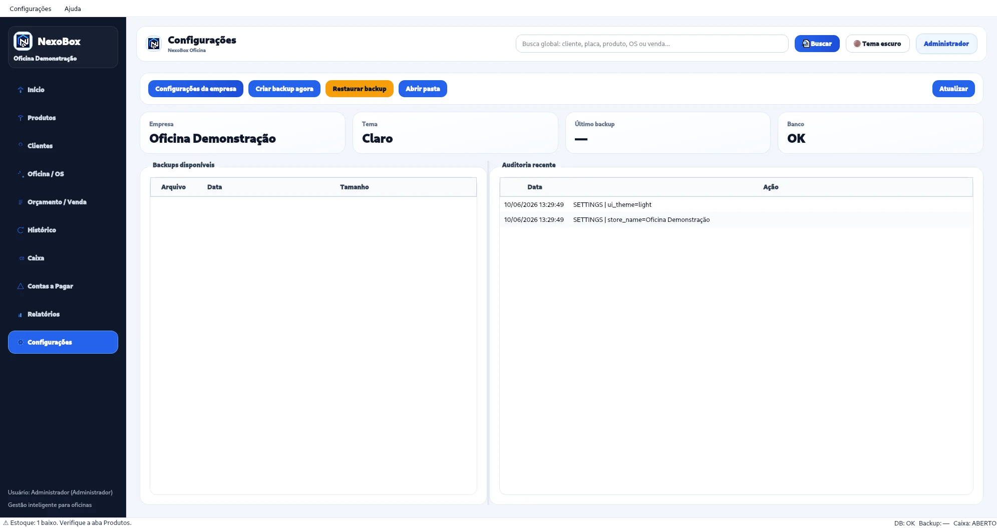Switch to Orçamento / Venda

(x=63, y=202)
